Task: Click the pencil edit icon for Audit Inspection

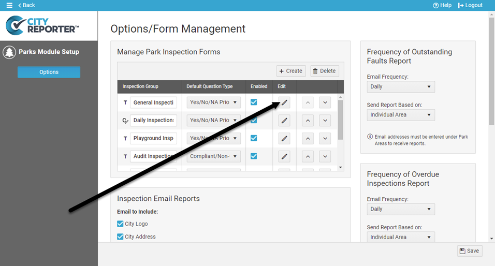Action: (284, 156)
